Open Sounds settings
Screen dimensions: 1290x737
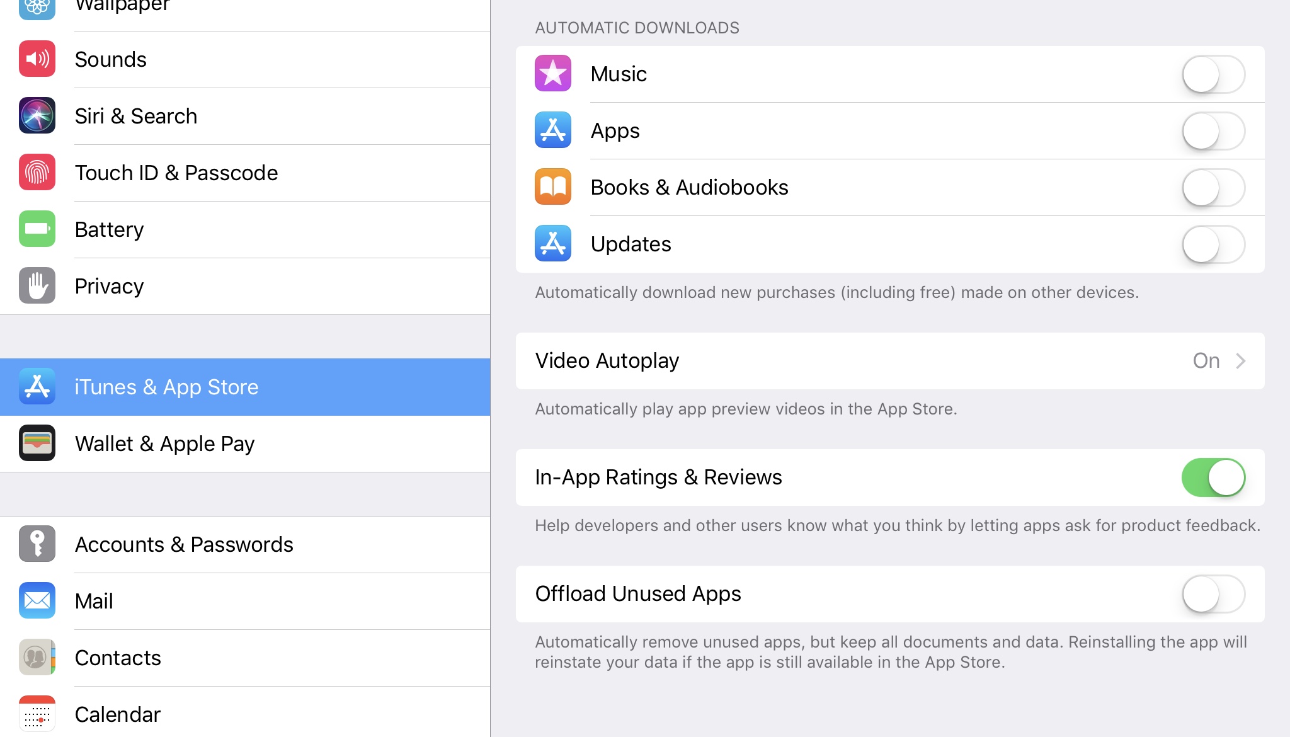coord(245,59)
